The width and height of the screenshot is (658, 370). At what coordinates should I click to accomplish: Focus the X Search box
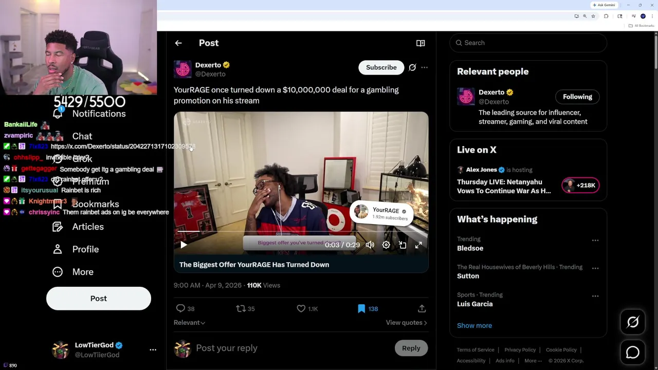(528, 43)
